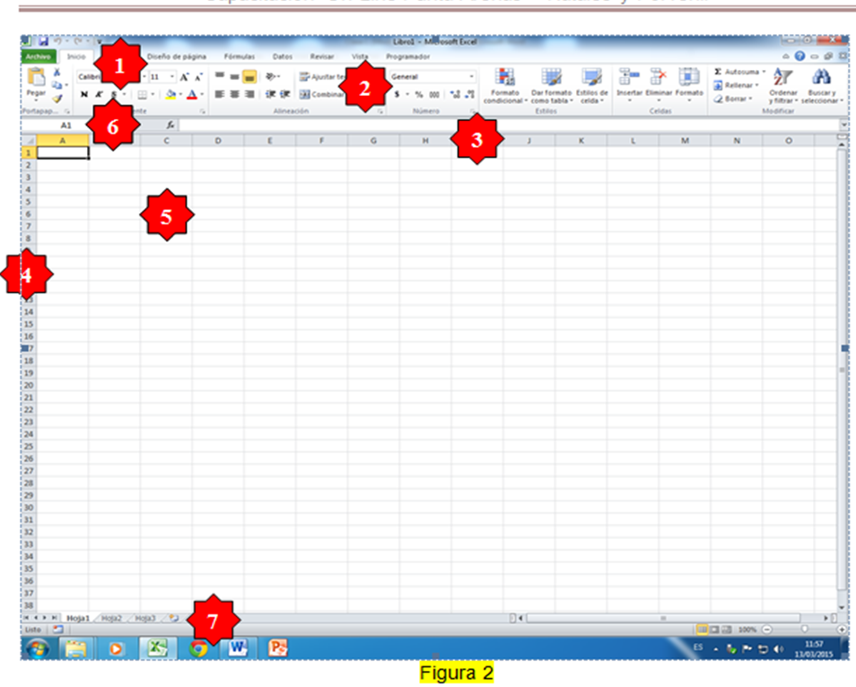Screen dimensions: 856x687
Task: Open Google Chrome from the taskbar
Action: point(198,648)
